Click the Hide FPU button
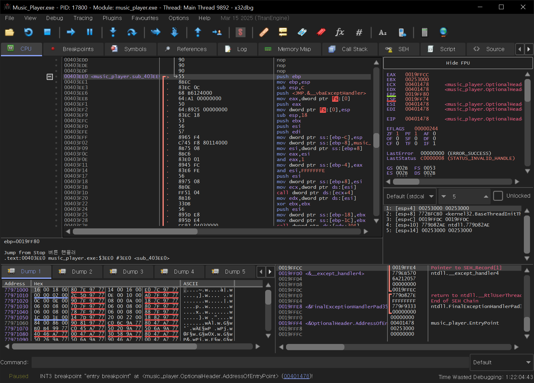Screen dimensions: 534x383 pos(457,63)
